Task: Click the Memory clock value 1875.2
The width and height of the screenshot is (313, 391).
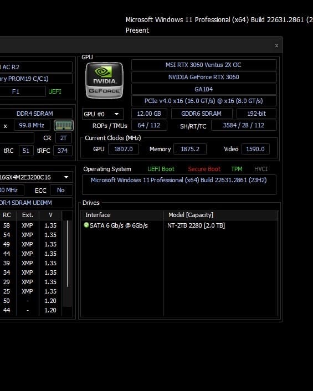Action: [x=190, y=149]
